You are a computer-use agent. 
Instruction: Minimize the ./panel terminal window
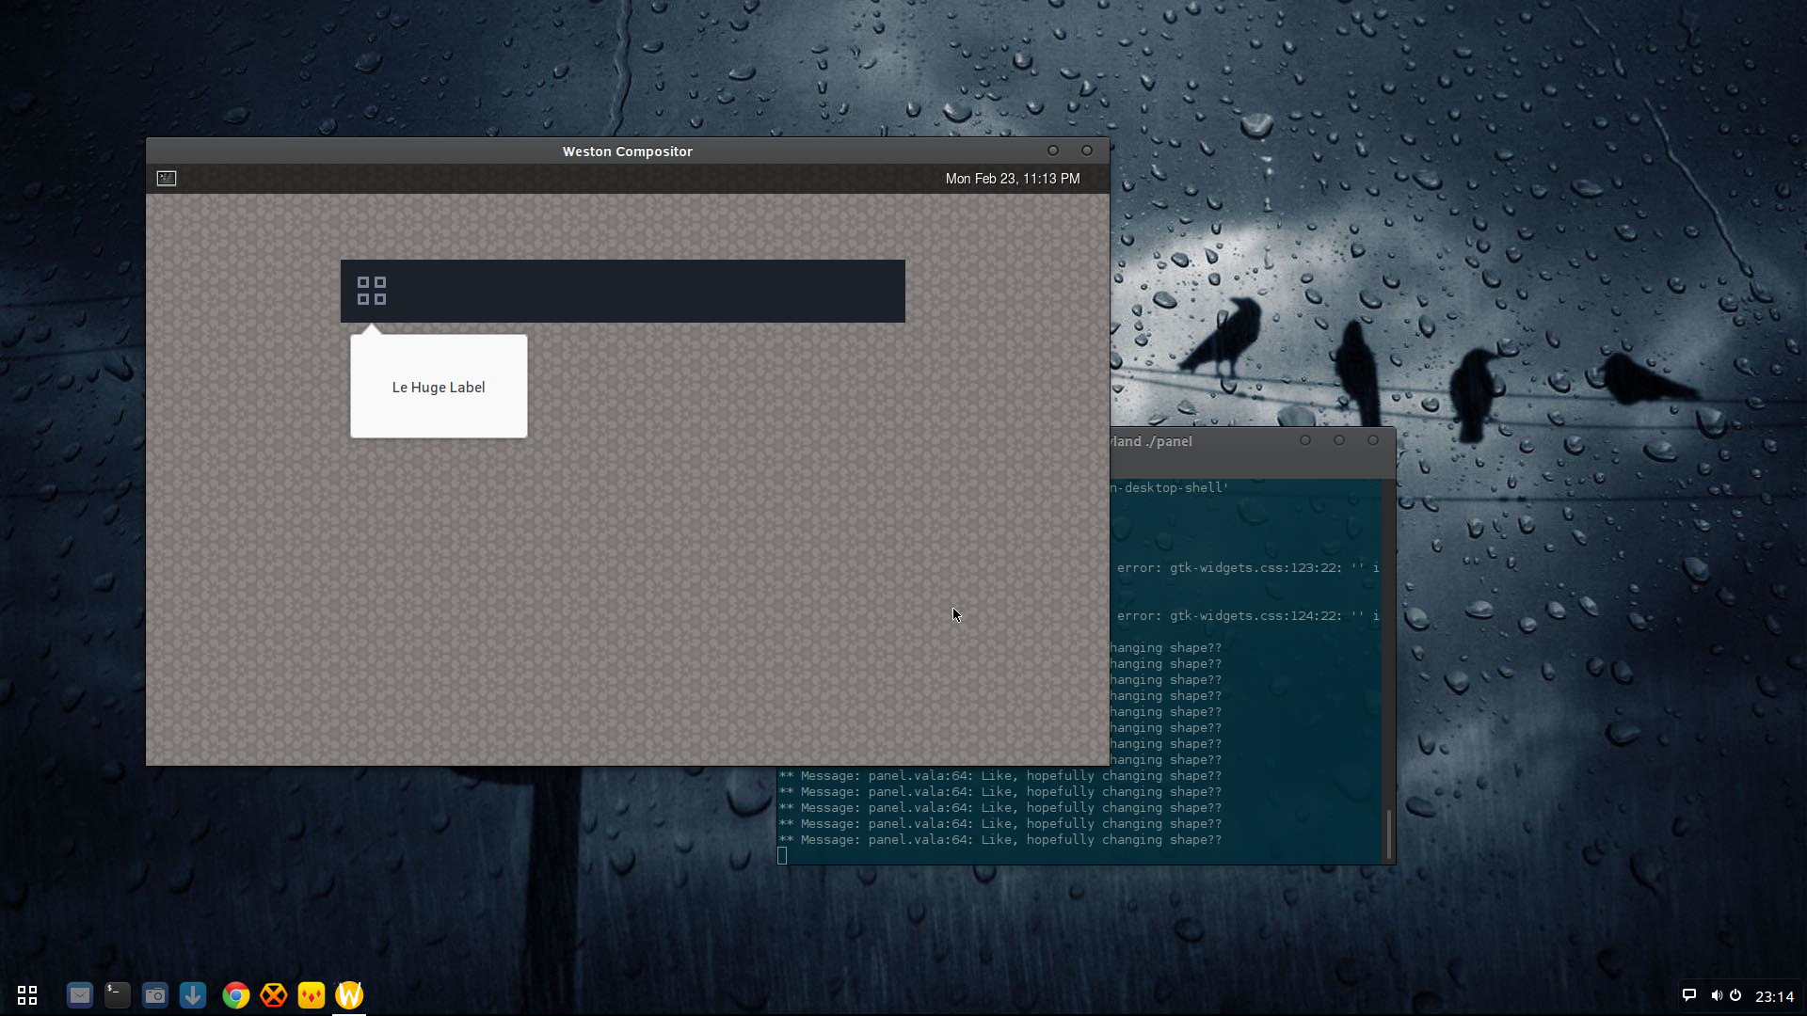point(1305,440)
